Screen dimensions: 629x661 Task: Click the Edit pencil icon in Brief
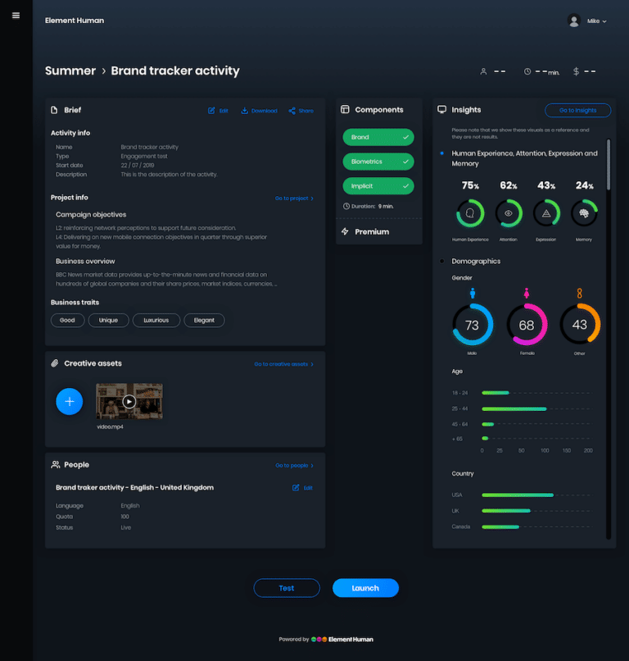coord(212,111)
